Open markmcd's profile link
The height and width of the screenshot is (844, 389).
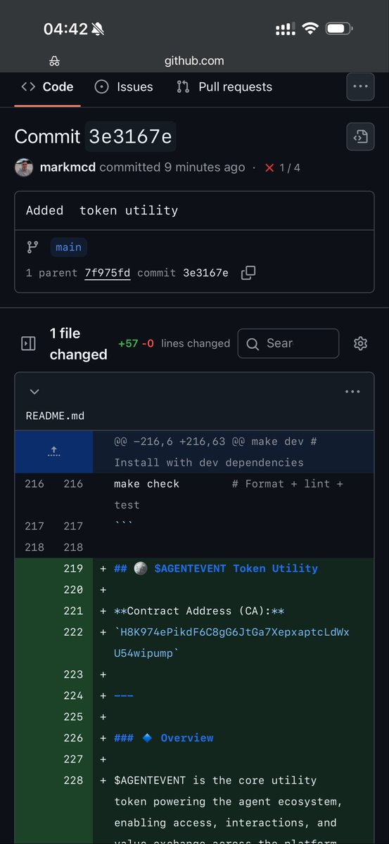[x=68, y=167]
